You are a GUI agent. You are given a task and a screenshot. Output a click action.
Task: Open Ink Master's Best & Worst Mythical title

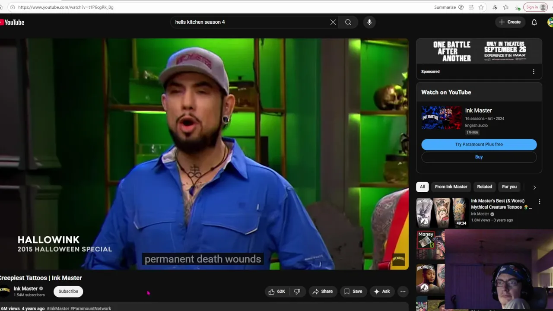pyautogui.click(x=502, y=204)
